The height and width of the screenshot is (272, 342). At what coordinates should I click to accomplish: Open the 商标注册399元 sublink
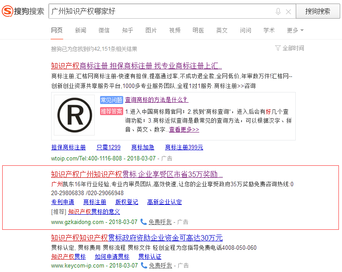click(184, 148)
